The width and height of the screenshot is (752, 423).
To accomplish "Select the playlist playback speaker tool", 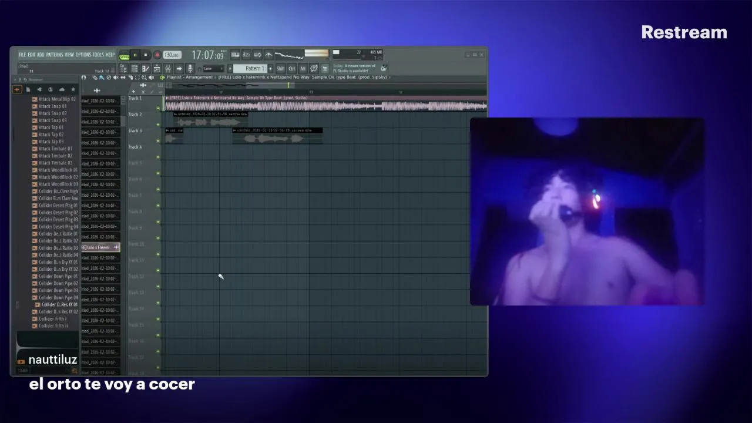I will pos(151,78).
